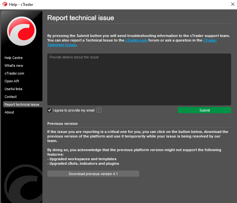Click Download previous version 4.1 button
The image size is (237, 203).
(93, 174)
